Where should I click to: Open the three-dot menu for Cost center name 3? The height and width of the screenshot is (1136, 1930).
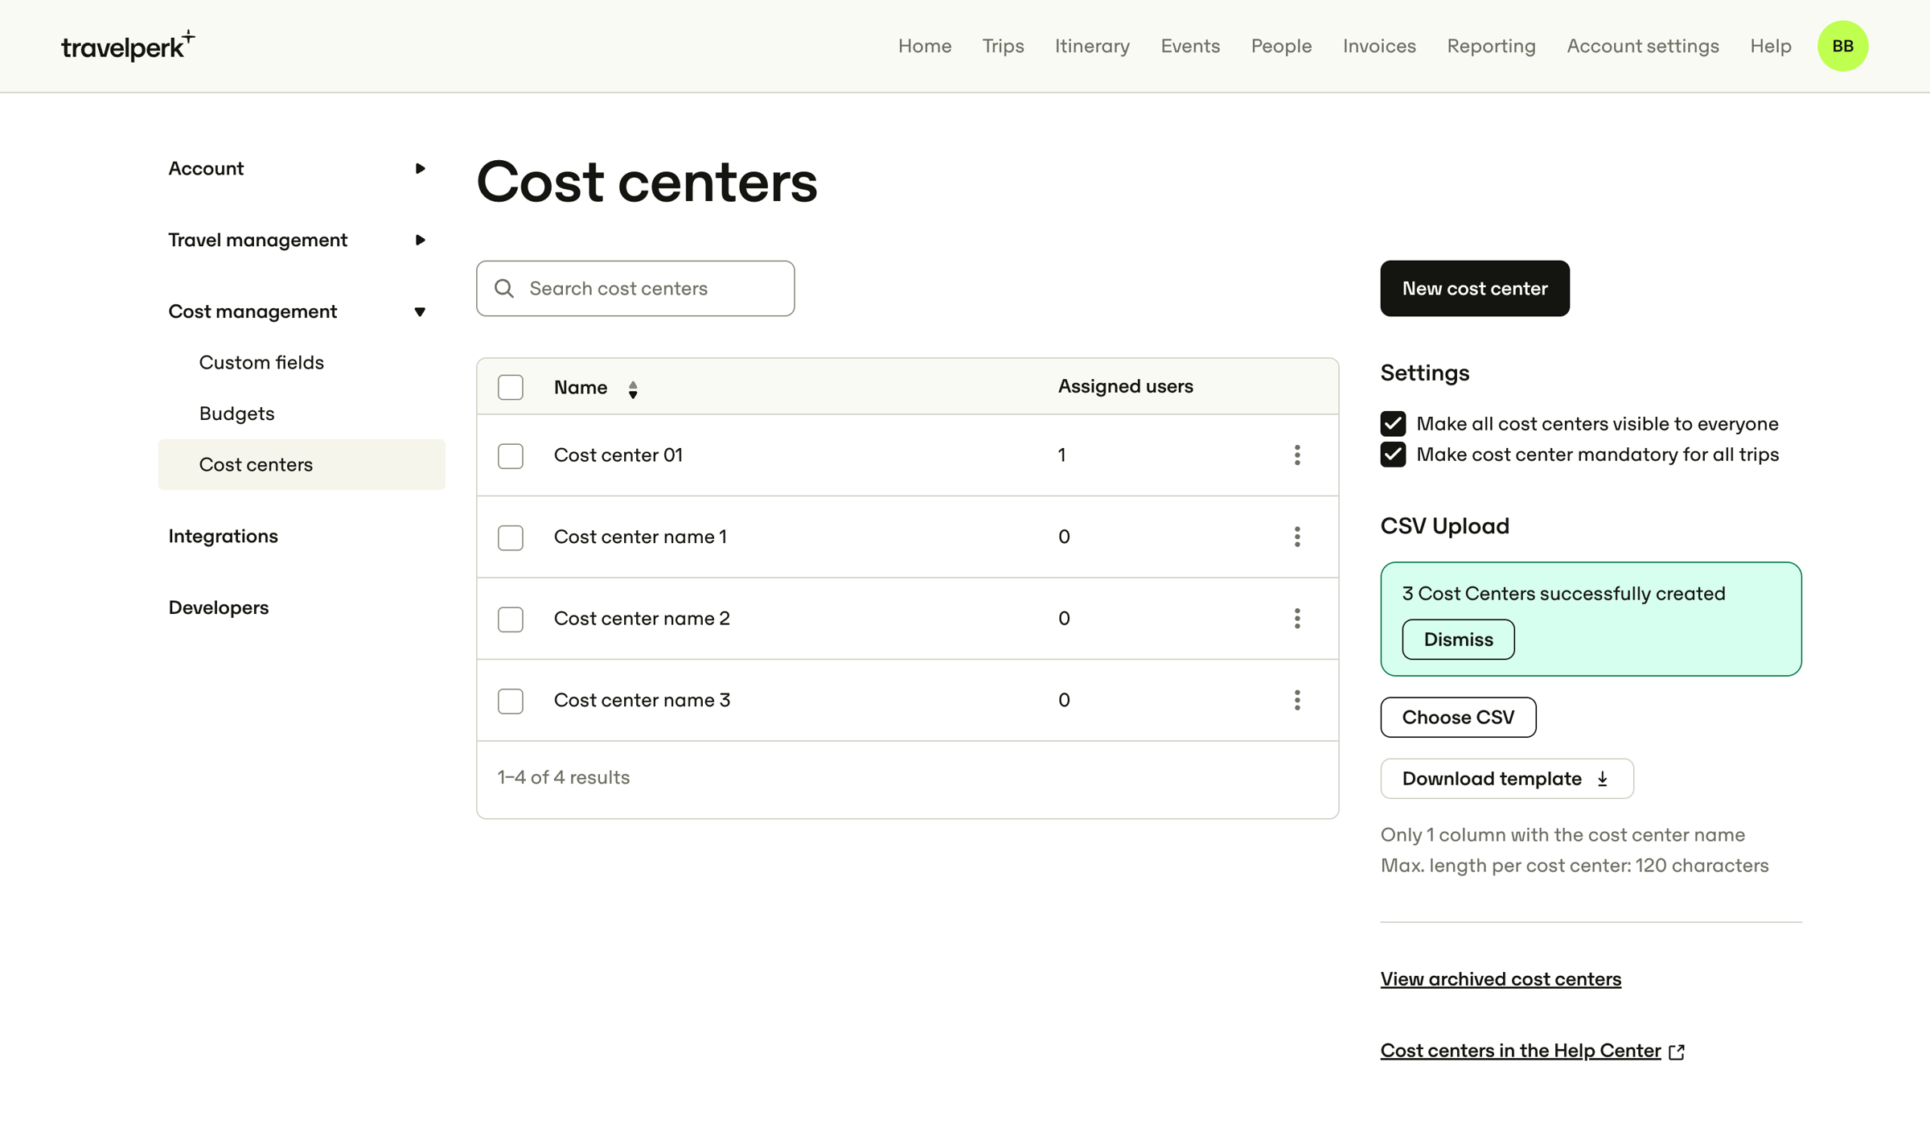(1297, 700)
